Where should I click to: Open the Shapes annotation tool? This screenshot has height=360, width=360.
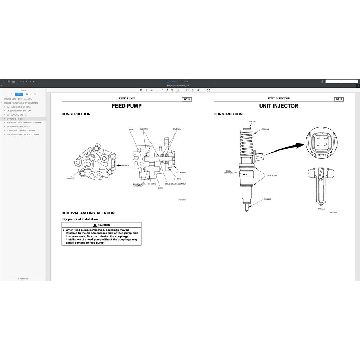(177, 90)
